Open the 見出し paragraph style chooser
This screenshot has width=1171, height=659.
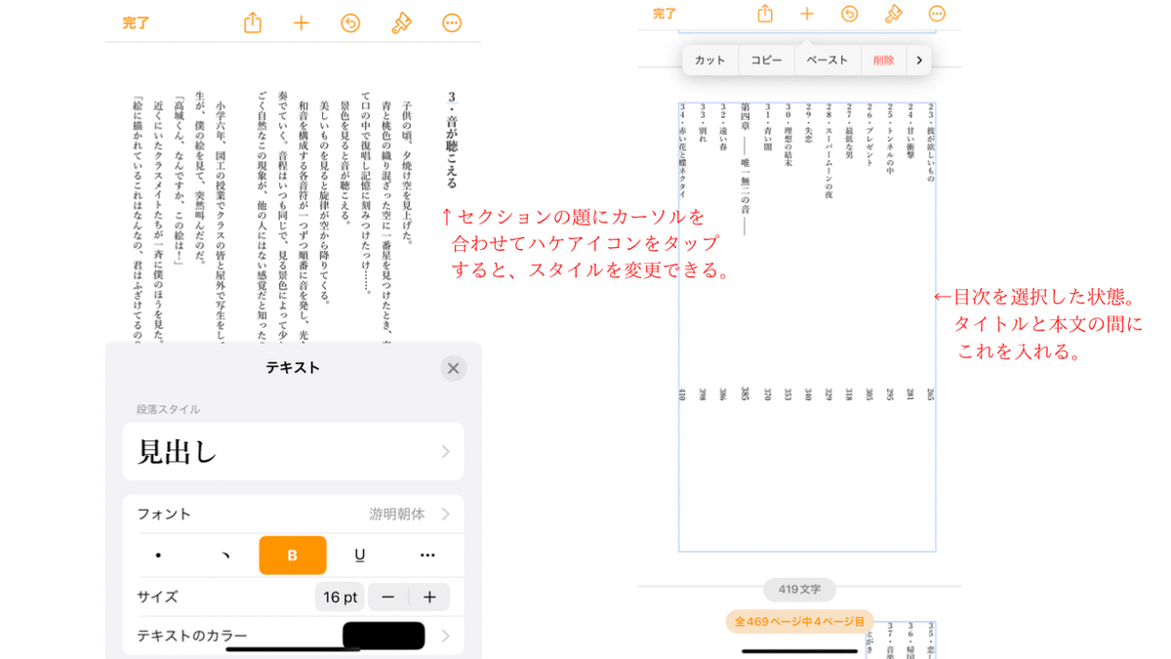(x=293, y=452)
